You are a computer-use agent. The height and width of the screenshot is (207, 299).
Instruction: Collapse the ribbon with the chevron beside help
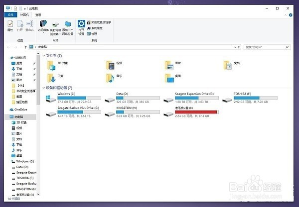tap(286, 15)
